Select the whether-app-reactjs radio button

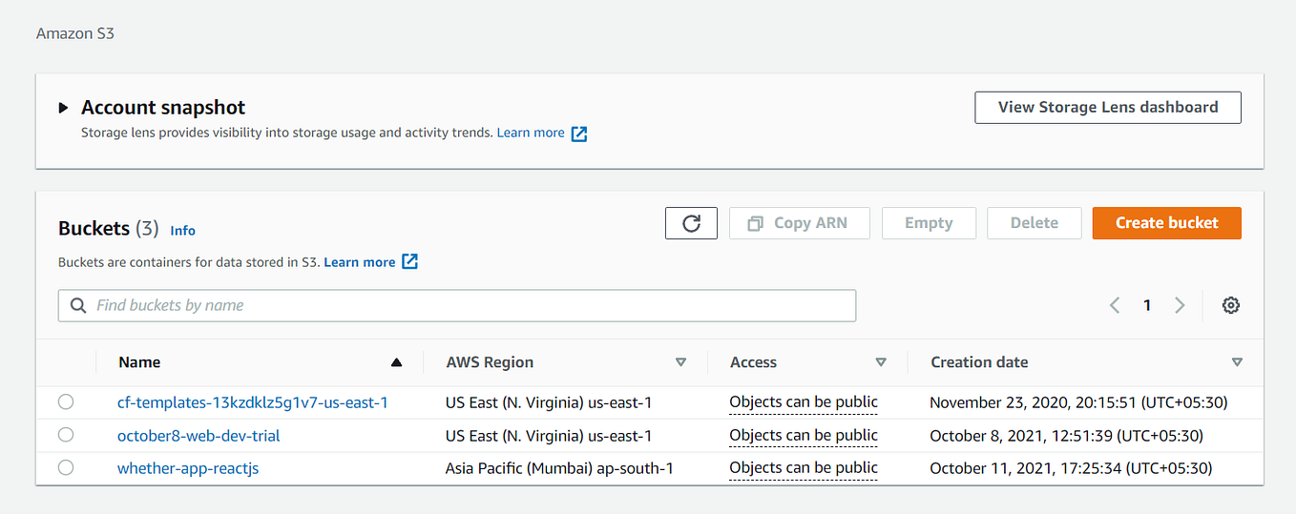(x=66, y=467)
